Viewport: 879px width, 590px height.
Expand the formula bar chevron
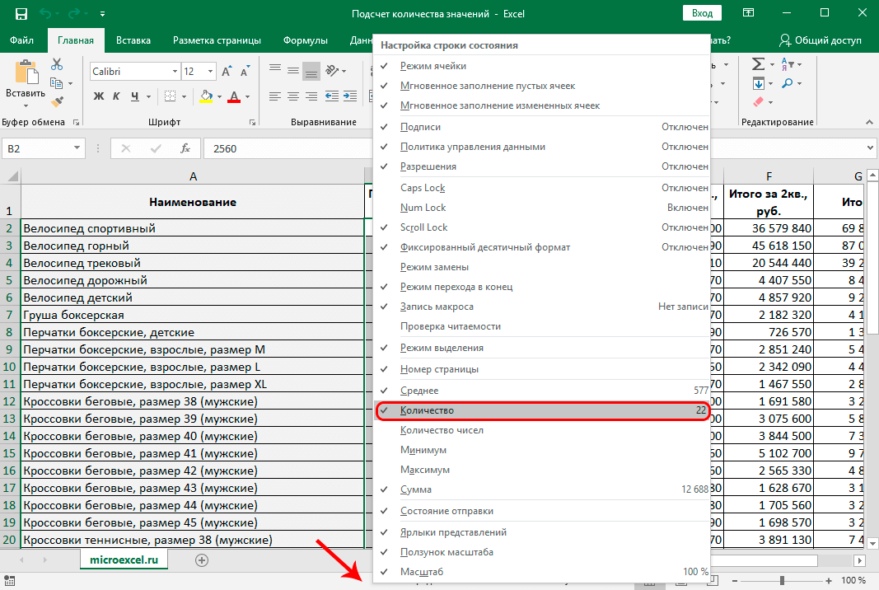point(870,148)
